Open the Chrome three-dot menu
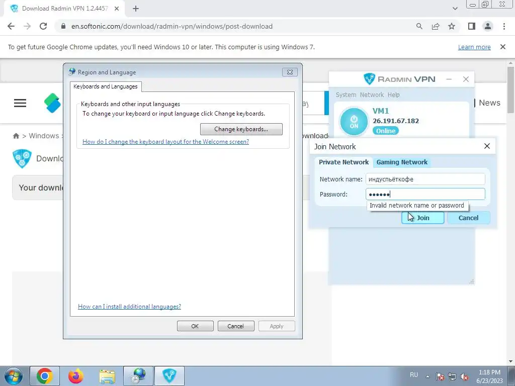 click(504, 26)
